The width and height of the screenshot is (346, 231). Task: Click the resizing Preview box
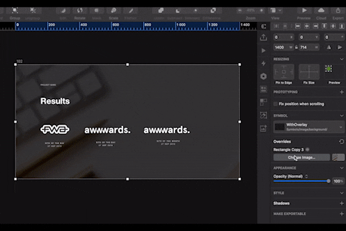tap(334, 72)
